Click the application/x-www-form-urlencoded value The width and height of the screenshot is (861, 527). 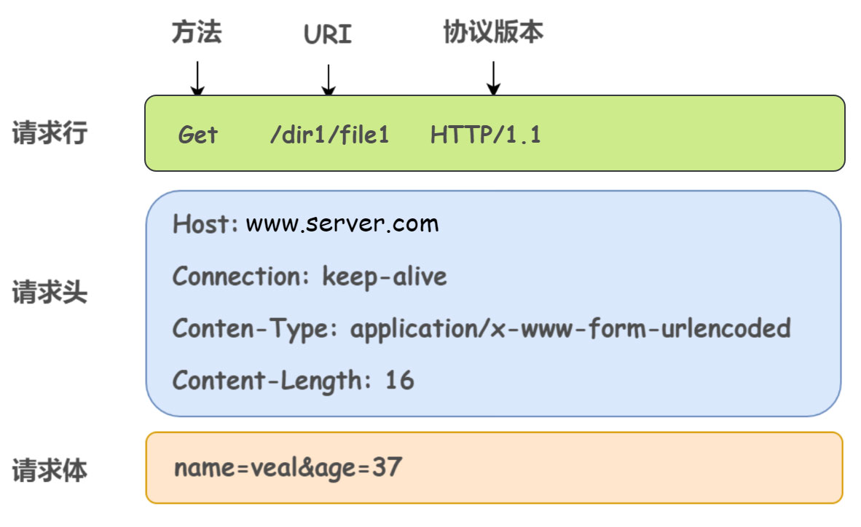570,328
